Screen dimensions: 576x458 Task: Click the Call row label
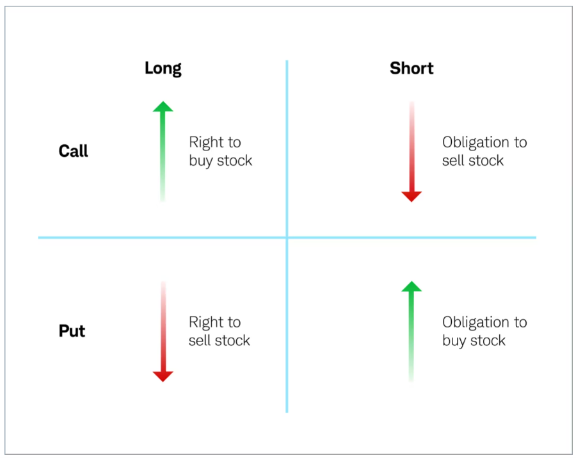pyautogui.click(x=74, y=151)
